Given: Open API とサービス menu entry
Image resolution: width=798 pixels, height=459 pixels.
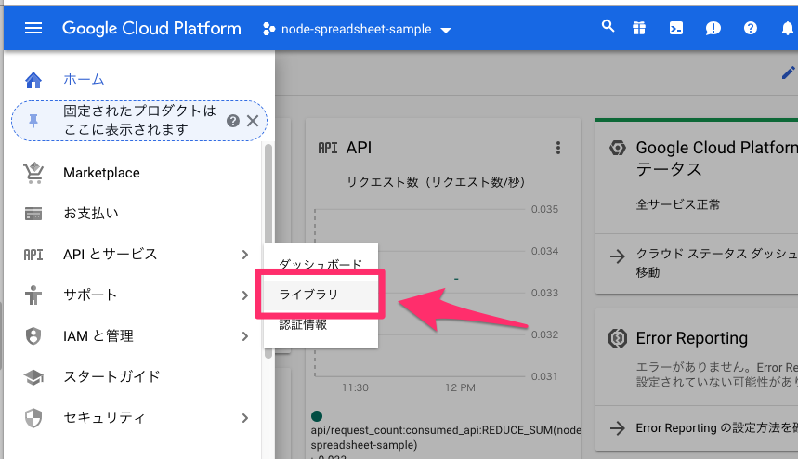Looking at the screenshot, I should [110, 254].
